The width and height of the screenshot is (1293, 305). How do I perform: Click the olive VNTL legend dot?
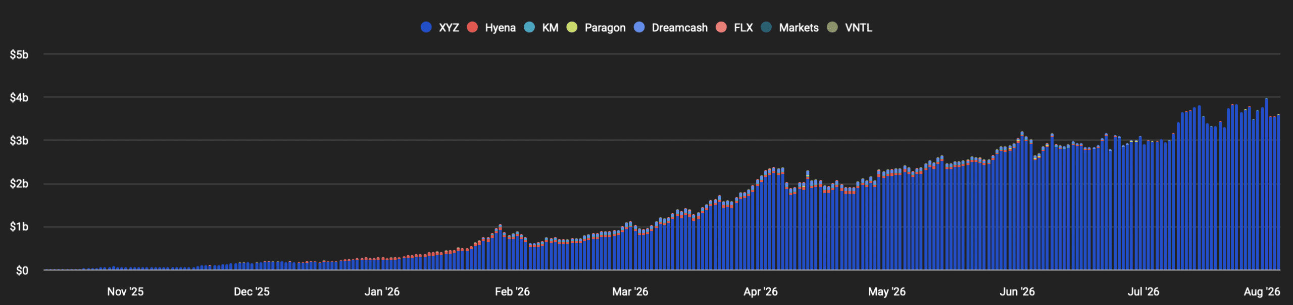coord(832,27)
